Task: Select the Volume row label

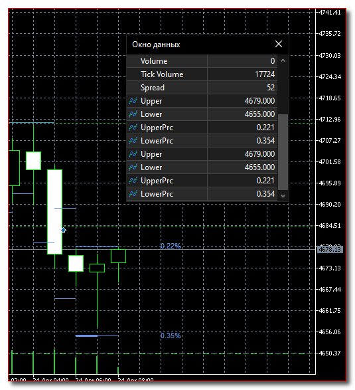Action: (x=154, y=61)
